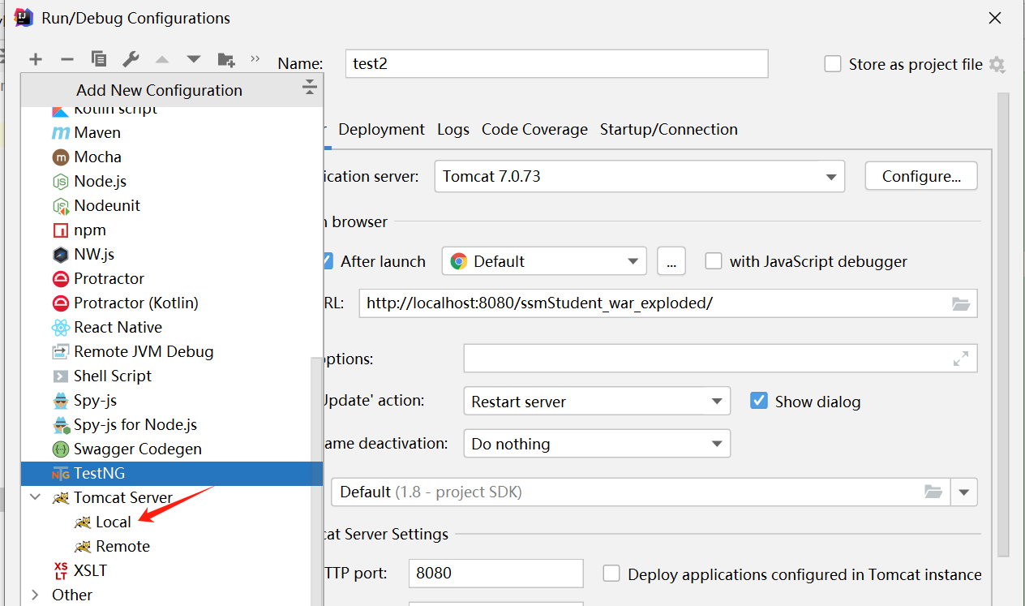Move configuration down with the arrow icon
This screenshot has width=1025, height=606.
pos(193,59)
